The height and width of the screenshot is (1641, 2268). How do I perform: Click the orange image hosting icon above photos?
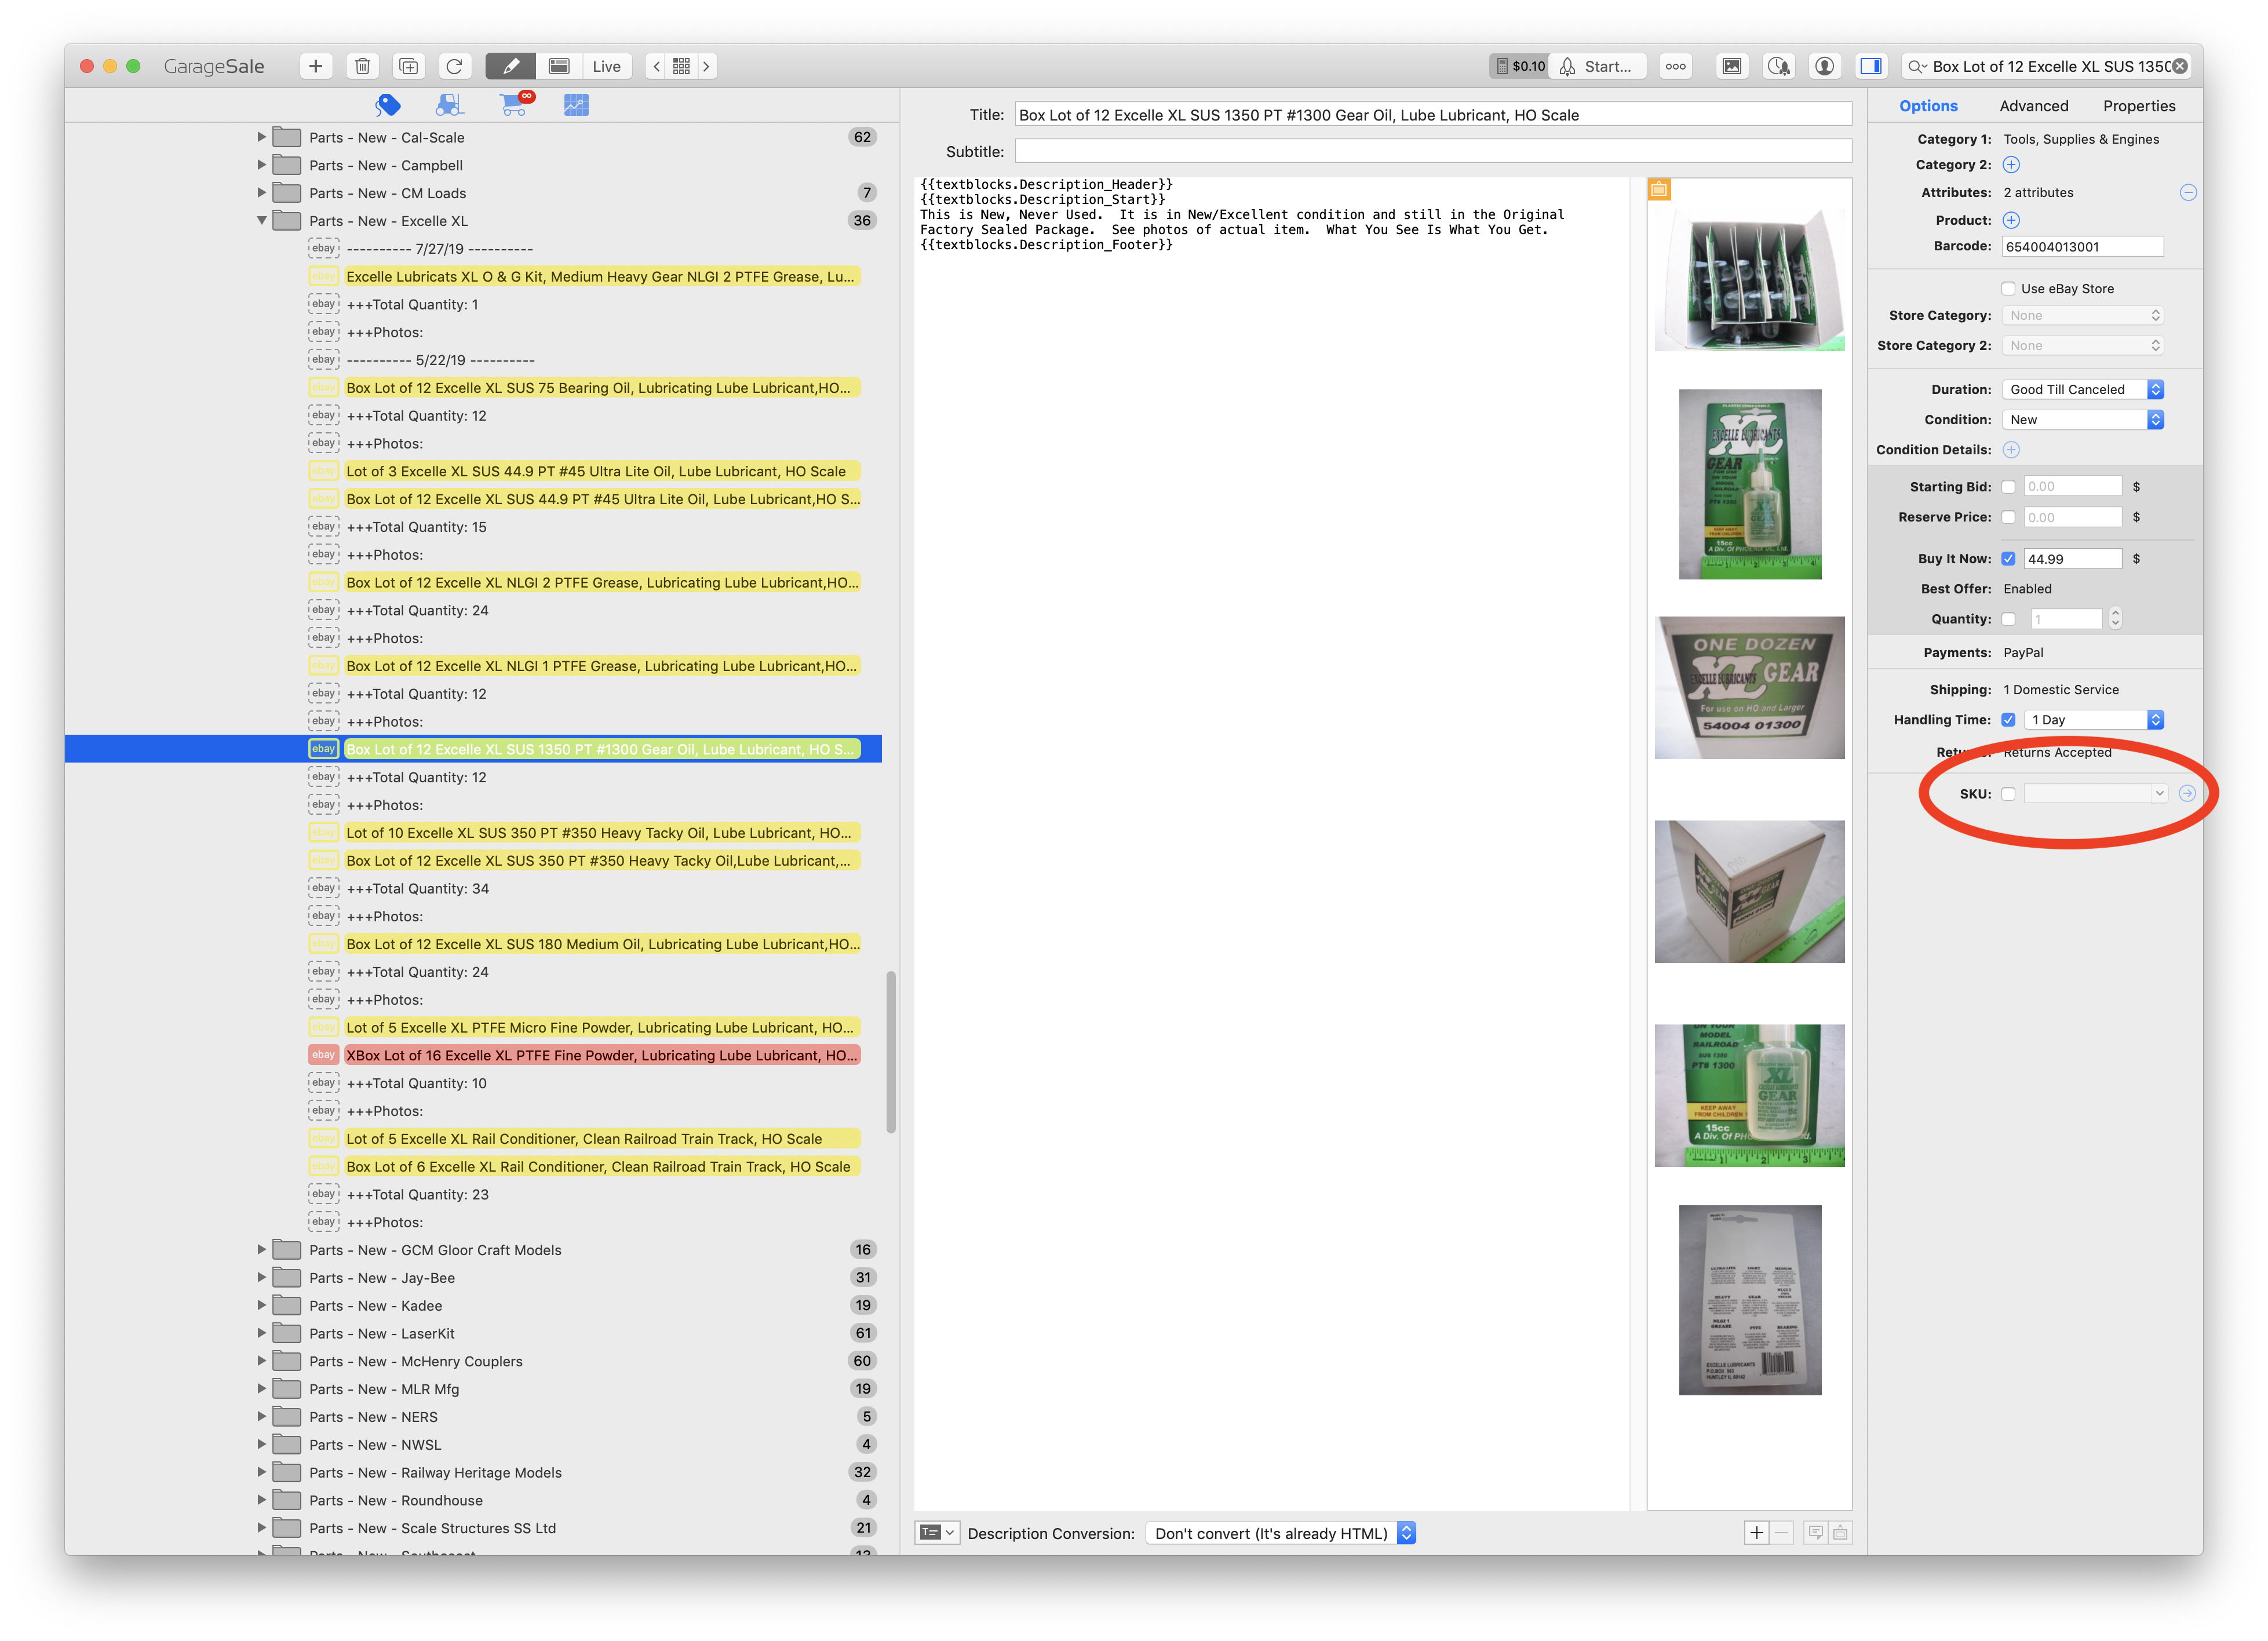pyautogui.click(x=1658, y=189)
